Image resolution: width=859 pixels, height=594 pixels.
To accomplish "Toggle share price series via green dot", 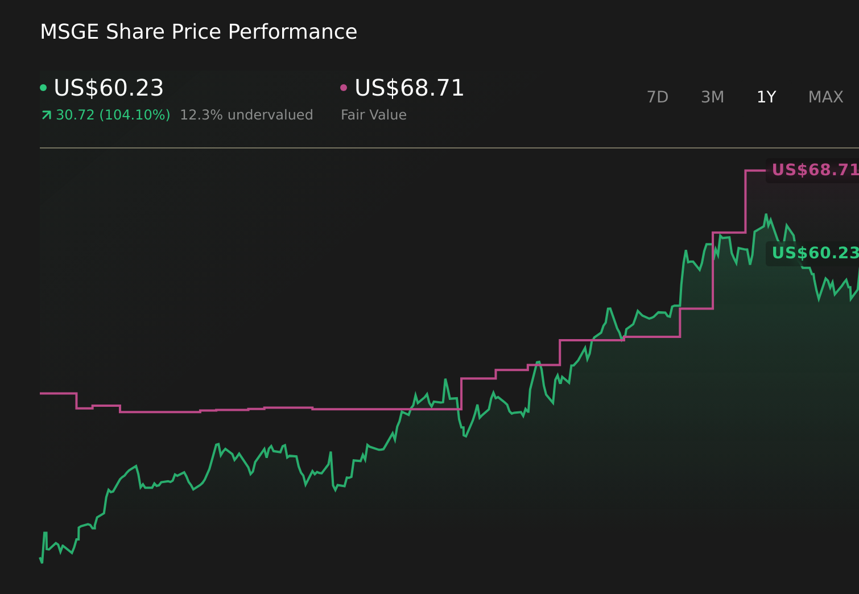I will (44, 87).
